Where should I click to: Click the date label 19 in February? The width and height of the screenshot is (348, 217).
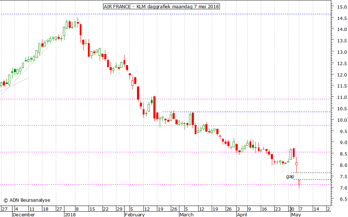(x=160, y=209)
